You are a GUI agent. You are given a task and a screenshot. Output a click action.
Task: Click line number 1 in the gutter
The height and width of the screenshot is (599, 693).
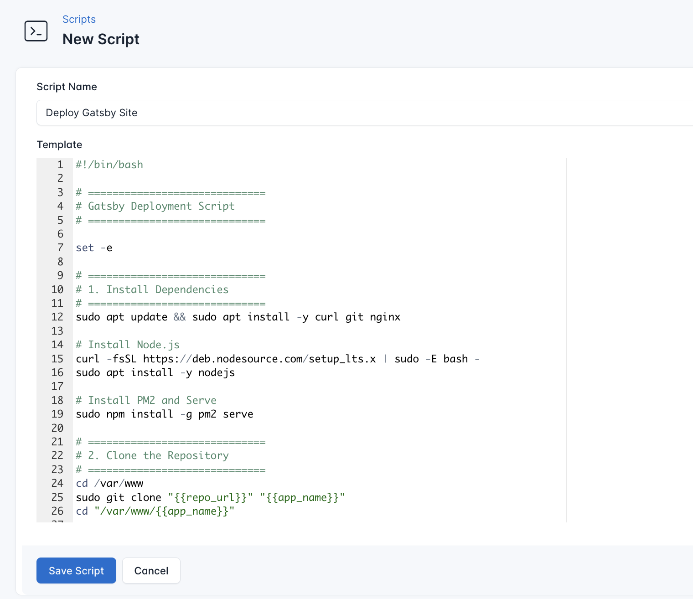coord(61,165)
